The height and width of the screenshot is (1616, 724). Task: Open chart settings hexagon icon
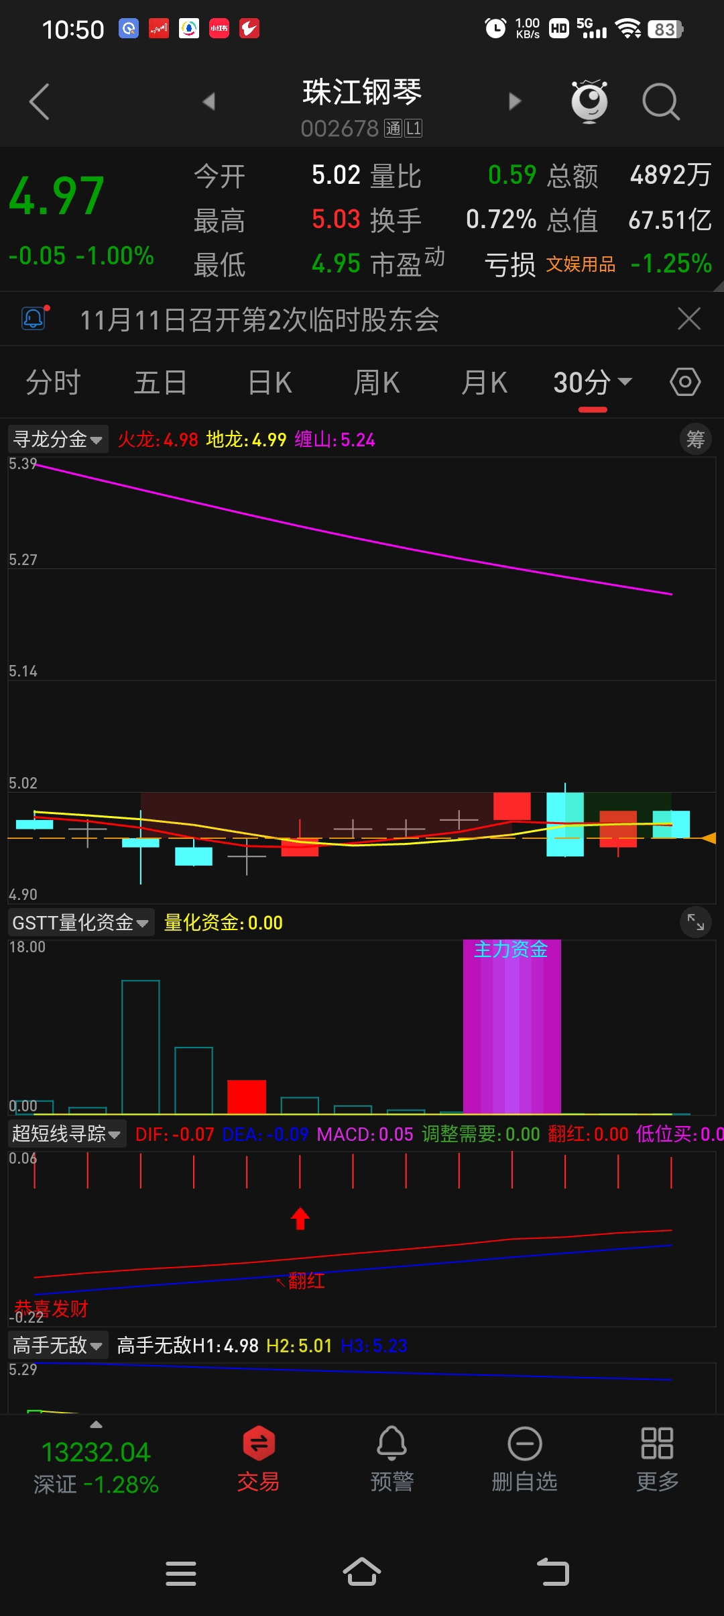(685, 383)
